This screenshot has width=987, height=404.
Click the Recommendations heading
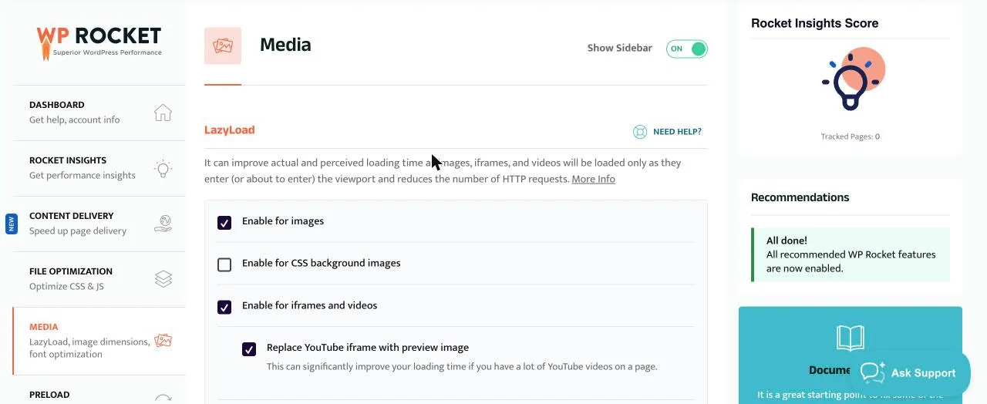[800, 197]
